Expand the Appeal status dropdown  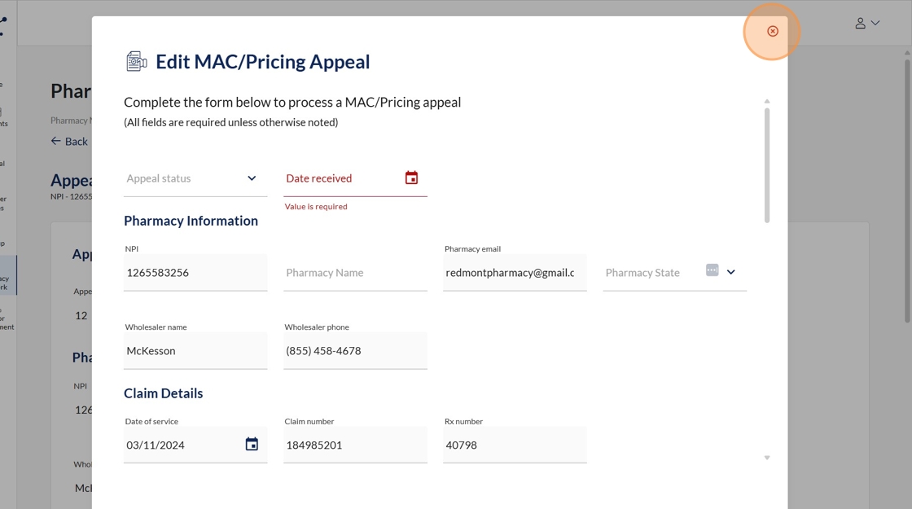(x=252, y=178)
